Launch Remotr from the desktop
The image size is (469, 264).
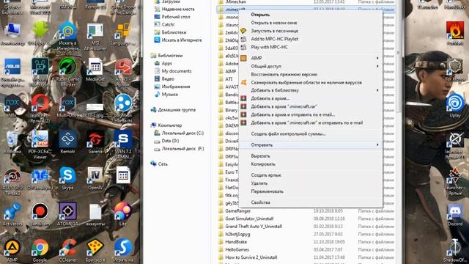(x=67, y=142)
